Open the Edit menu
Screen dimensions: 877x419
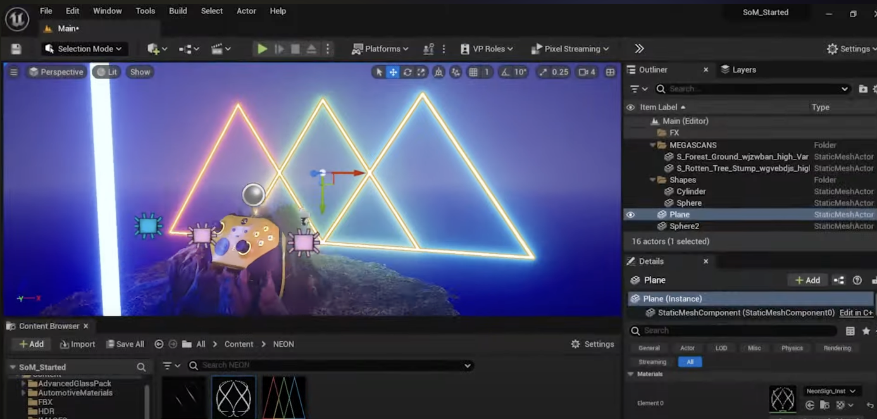pyautogui.click(x=73, y=11)
